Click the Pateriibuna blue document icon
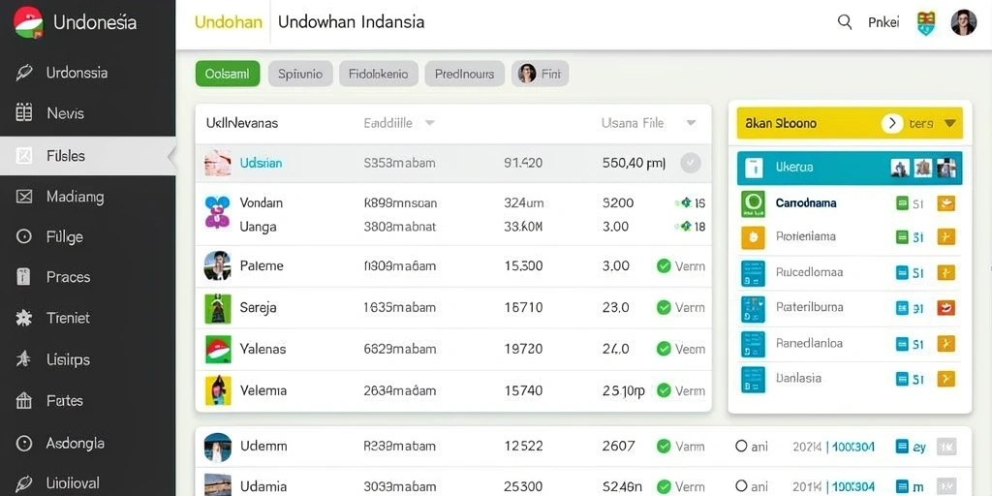Viewport: 992px width, 496px height. coord(753,309)
